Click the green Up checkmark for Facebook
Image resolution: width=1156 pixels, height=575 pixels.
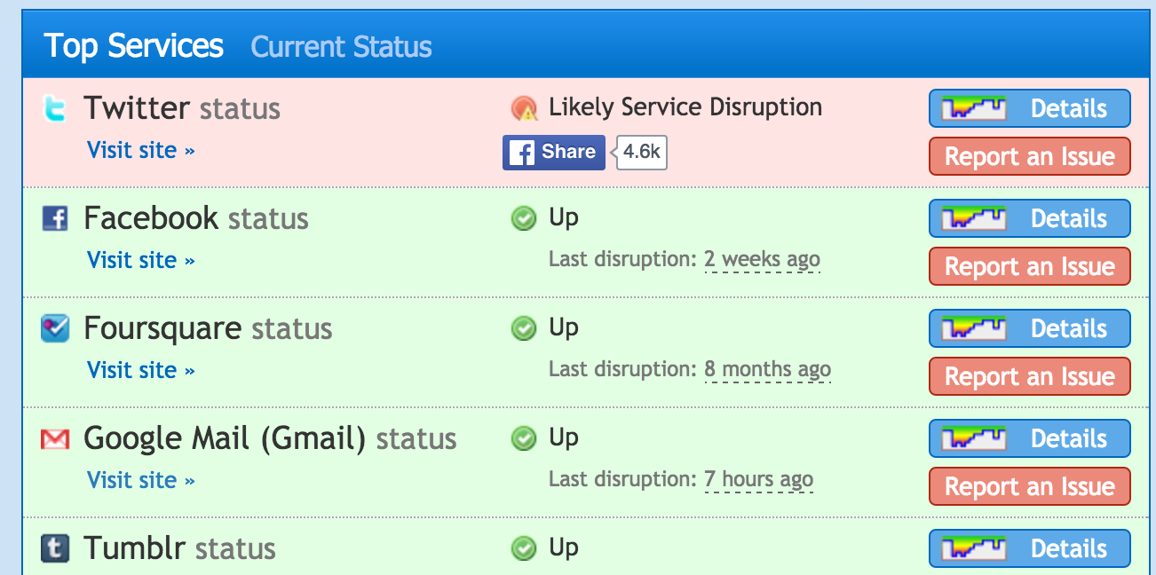(525, 218)
